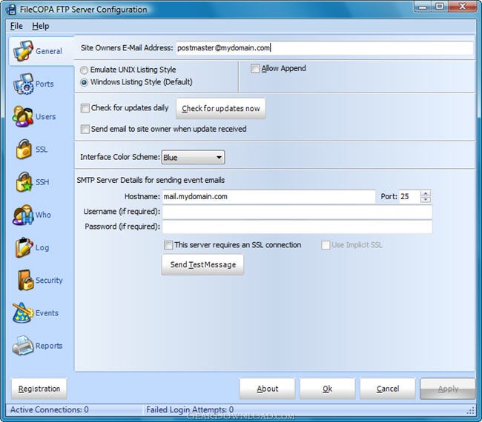Open the Registration dialog

(x=39, y=389)
